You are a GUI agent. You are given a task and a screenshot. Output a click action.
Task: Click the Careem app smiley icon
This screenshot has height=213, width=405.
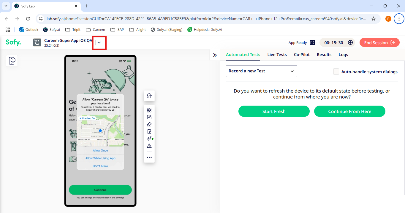37,42
